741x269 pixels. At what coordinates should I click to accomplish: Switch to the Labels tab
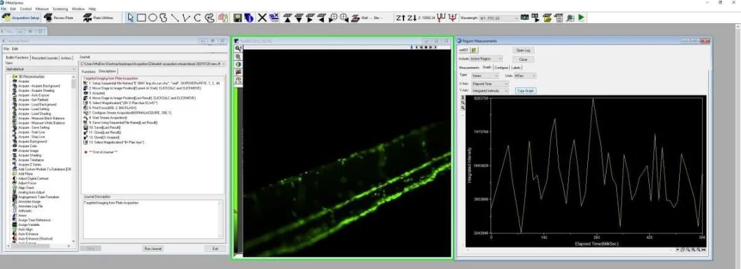[515, 68]
